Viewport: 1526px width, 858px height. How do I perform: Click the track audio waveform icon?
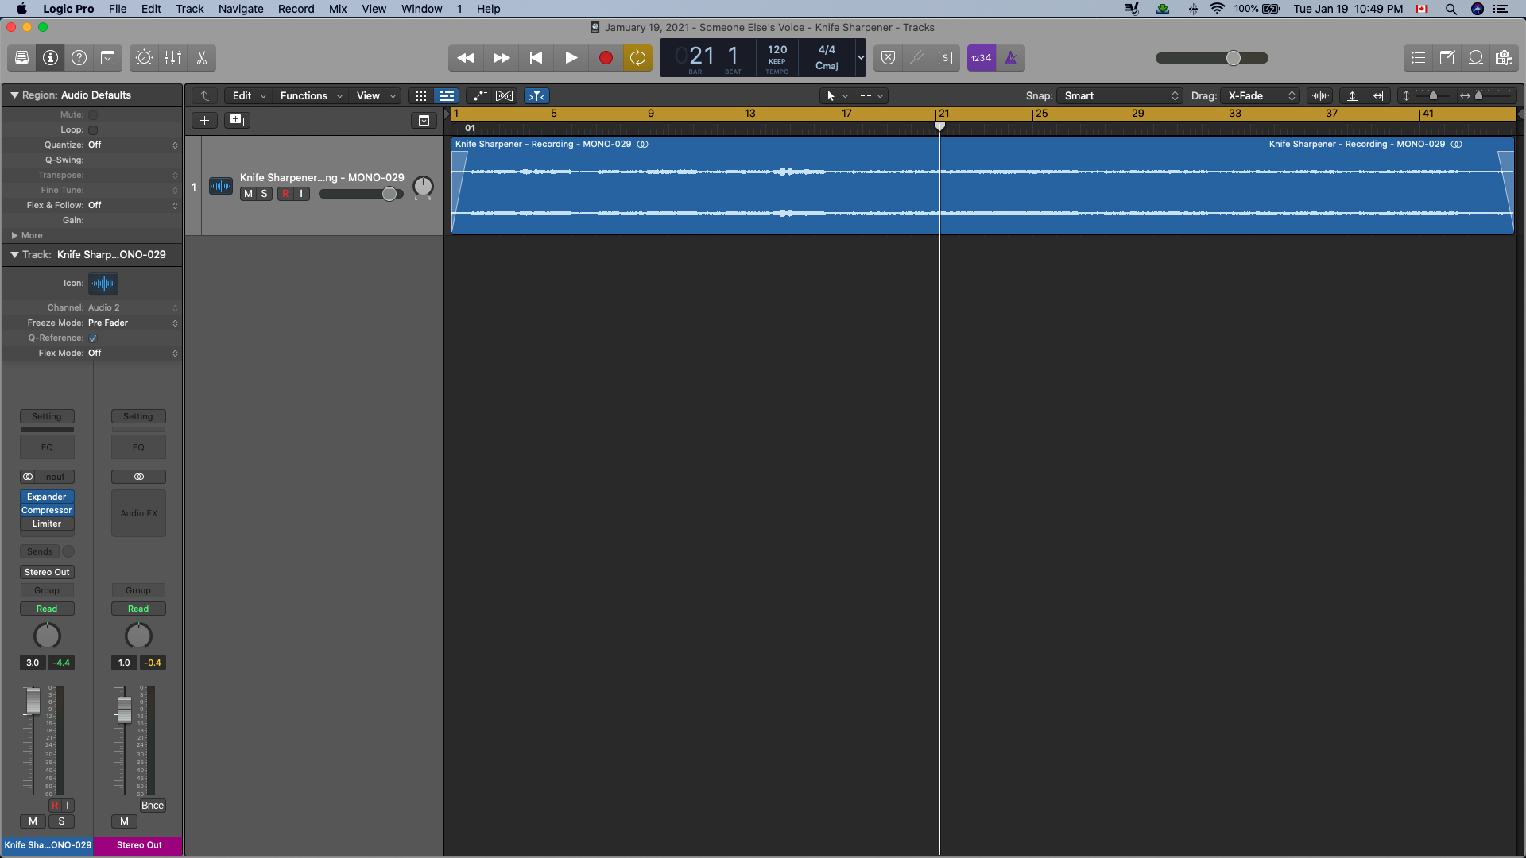pos(220,186)
